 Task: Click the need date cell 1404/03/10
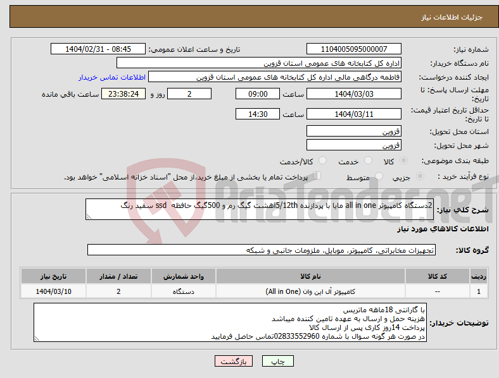tap(53, 291)
